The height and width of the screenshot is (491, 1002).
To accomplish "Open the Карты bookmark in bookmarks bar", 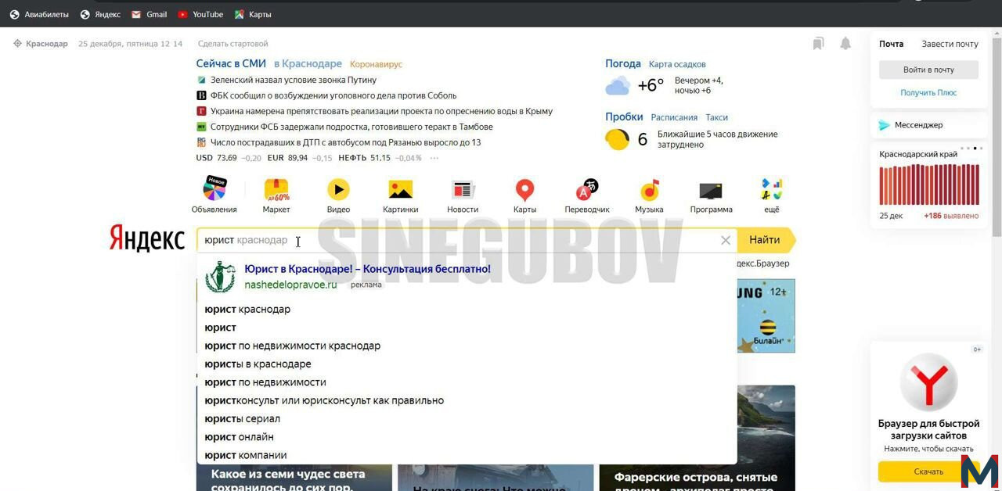I will [x=253, y=14].
